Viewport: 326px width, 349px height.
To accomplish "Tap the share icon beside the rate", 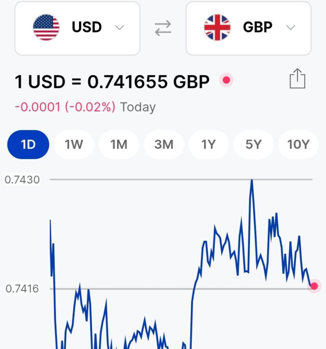I will 297,79.
